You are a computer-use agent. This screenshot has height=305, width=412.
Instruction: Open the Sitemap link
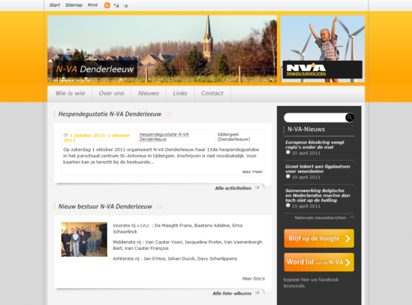pos(74,5)
